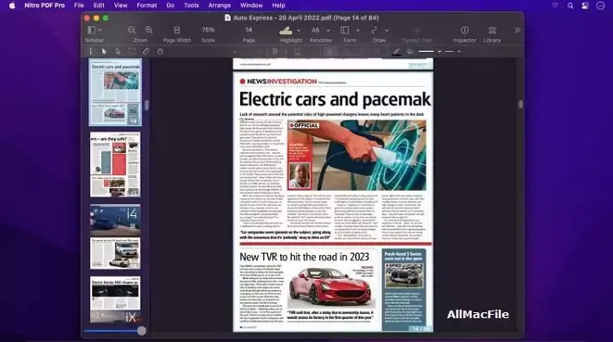Expand the Draw tool dropdown
Viewport: 613px width, 342px height.
pyautogui.click(x=387, y=30)
